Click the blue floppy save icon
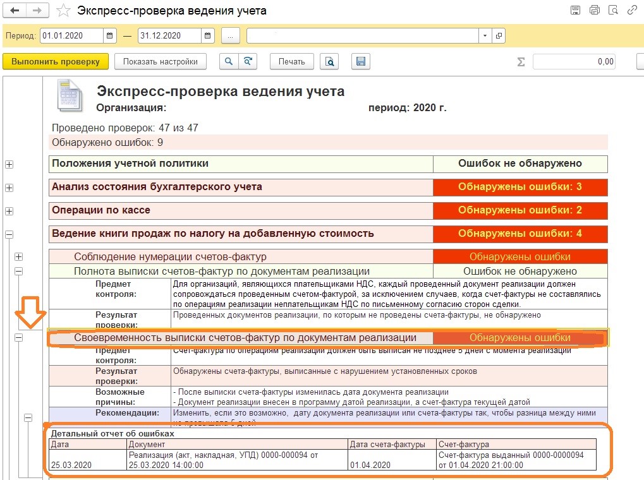Image resolution: width=644 pixels, height=480 pixels. [x=361, y=62]
